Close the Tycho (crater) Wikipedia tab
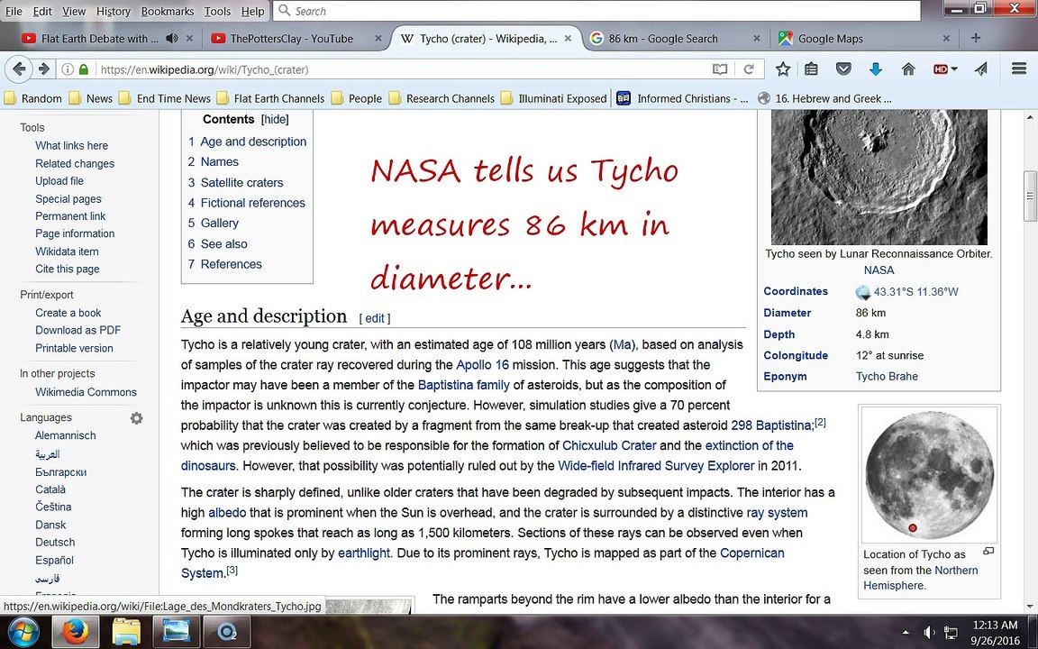The width and height of the screenshot is (1038, 649). 568,39
